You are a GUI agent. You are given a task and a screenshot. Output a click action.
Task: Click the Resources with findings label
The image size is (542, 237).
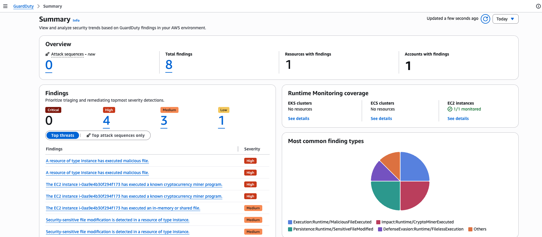(308, 54)
